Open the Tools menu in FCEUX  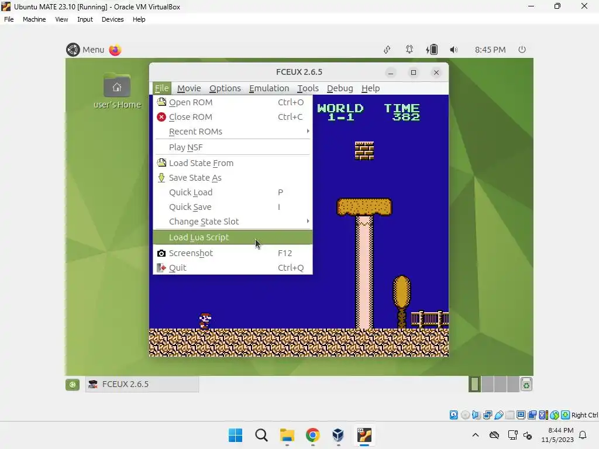click(308, 88)
